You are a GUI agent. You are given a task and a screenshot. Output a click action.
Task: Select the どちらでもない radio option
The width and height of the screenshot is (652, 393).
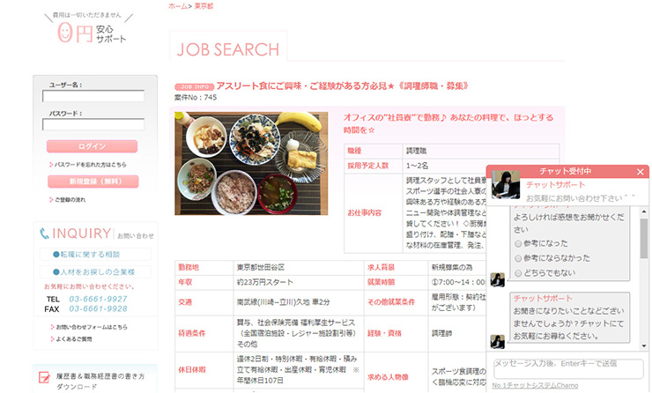point(518,273)
